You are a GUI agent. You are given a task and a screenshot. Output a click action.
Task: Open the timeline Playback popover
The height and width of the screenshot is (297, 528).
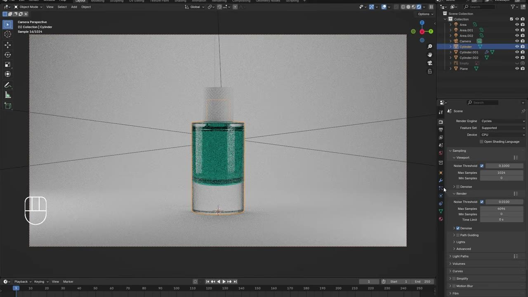(x=23, y=282)
